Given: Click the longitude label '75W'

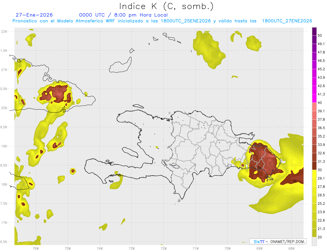Looking at the screenshot, I should [x=68, y=248].
